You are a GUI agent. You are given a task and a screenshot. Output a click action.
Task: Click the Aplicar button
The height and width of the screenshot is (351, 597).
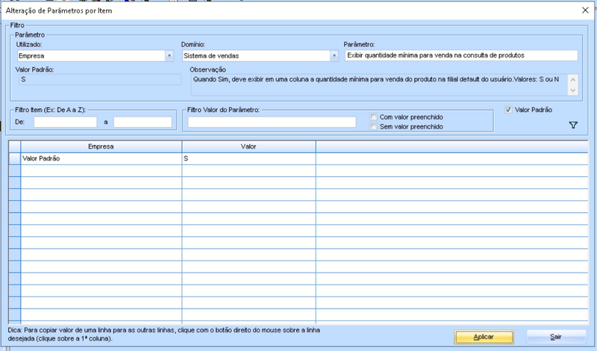point(484,337)
